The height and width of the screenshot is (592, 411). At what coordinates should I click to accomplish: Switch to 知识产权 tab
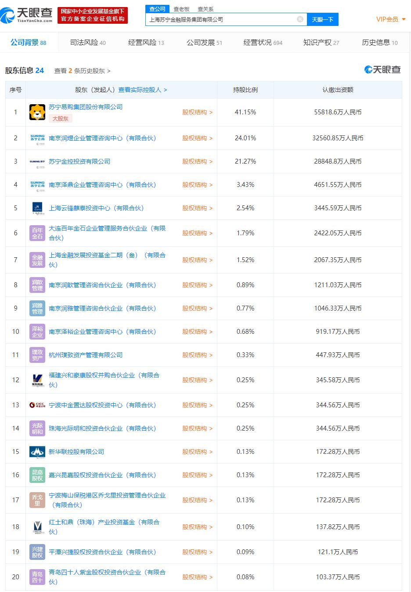[x=321, y=43]
